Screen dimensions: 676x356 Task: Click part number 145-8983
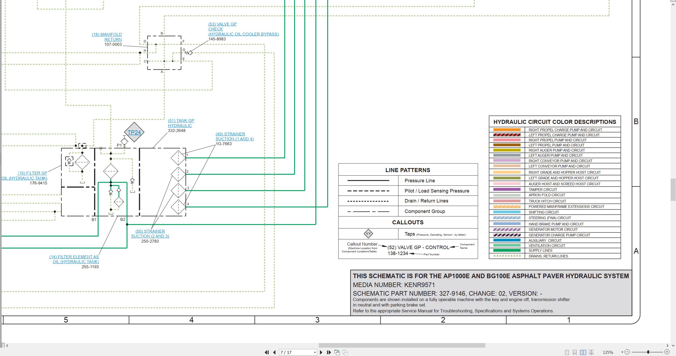(x=217, y=39)
